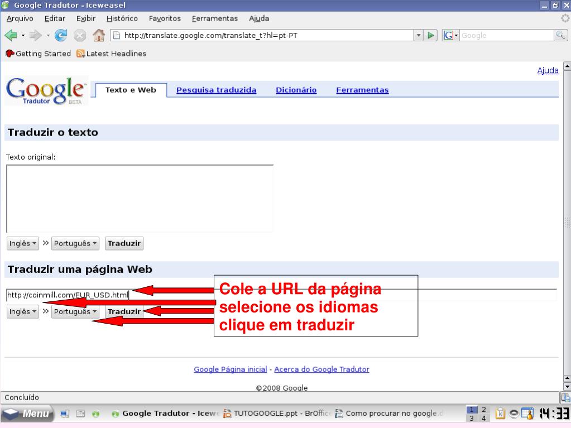The width and height of the screenshot is (571, 428).
Task: Switch to virtual desktop 4 in pager
Action: pyautogui.click(x=483, y=418)
